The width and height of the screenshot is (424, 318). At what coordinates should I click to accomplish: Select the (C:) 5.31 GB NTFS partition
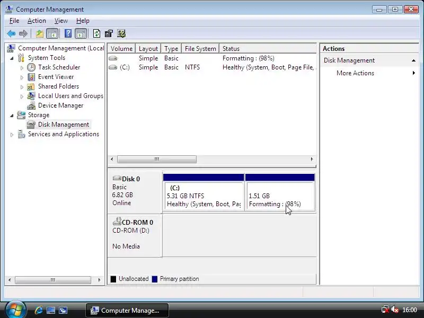pyautogui.click(x=204, y=192)
